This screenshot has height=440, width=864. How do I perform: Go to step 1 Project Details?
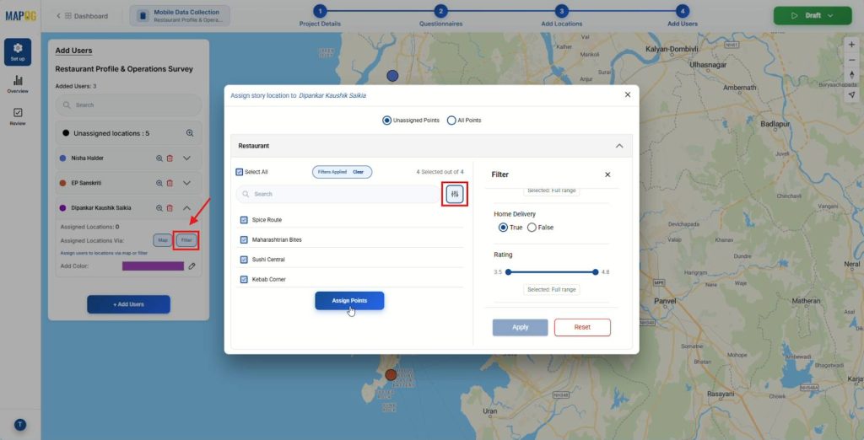pyautogui.click(x=320, y=11)
